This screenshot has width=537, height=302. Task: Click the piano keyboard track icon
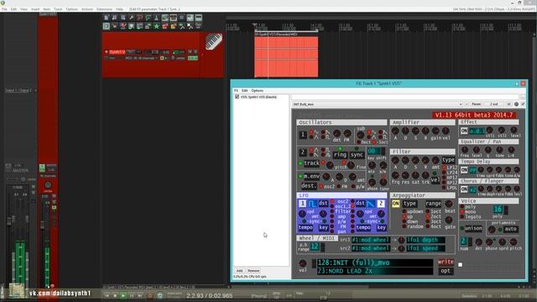point(214,41)
